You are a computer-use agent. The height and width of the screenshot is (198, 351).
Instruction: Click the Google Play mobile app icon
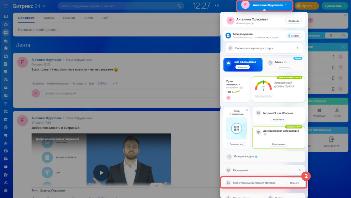coord(332,139)
